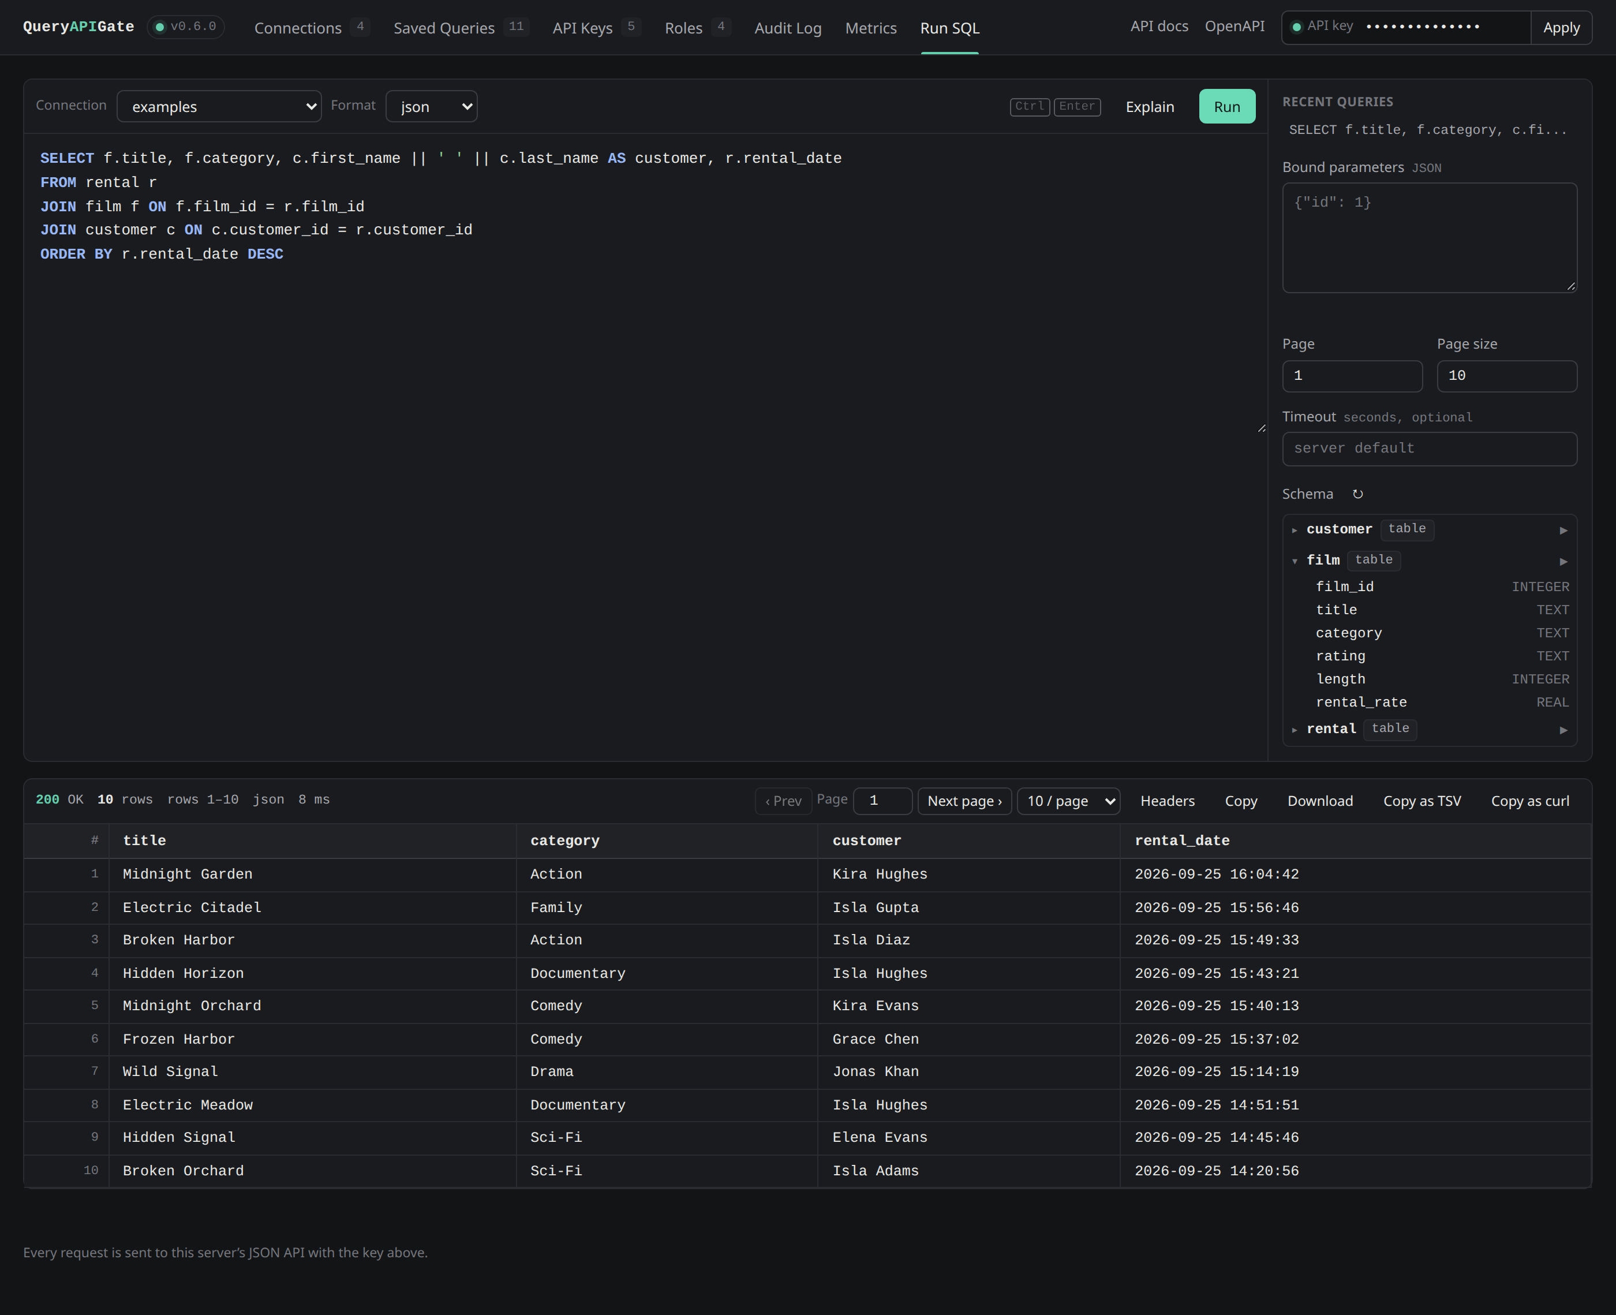Click the Wild Signal title cell

click(313, 1072)
